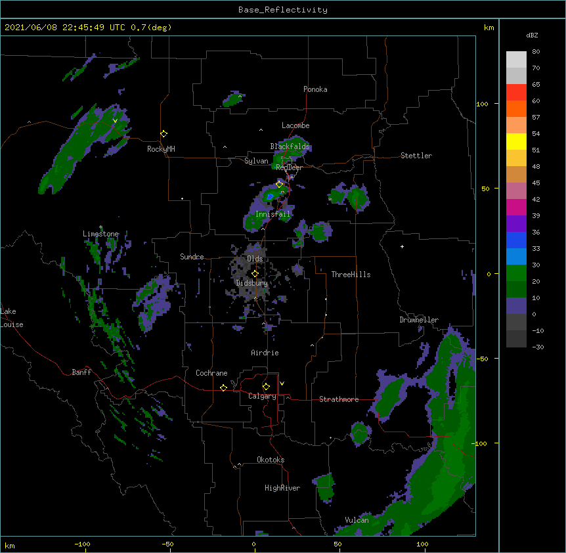Click the Banff label
Screen dimensions: 566x553
(x=81, y=372)
